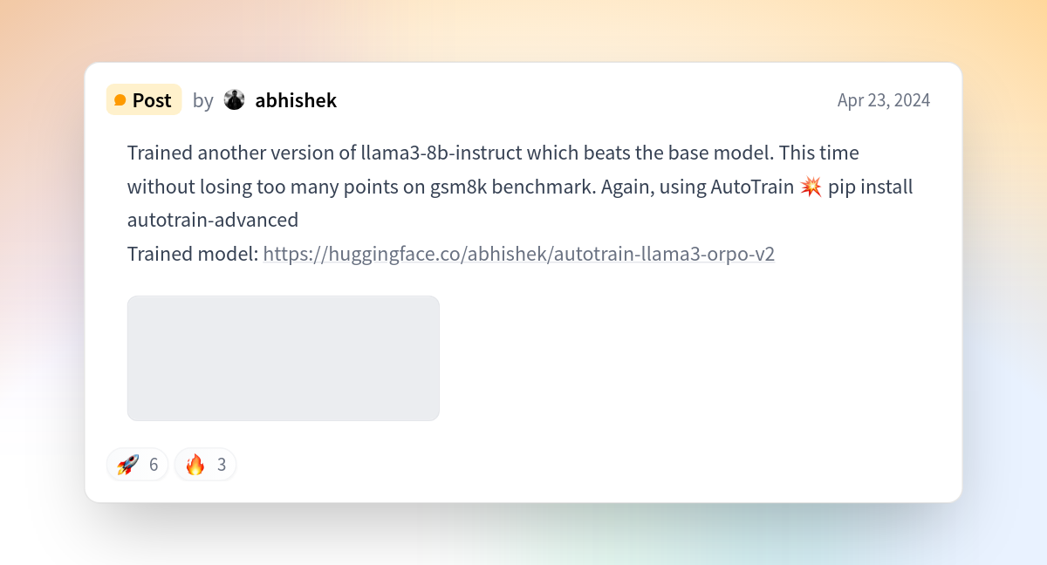Open the autotrain-llama3-orpo-v2 model link
The width and height of the screenshot is (1047, 565).
click(519, 254)
